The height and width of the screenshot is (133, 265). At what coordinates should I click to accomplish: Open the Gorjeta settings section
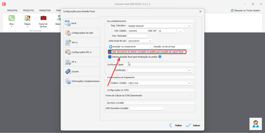pyautogui.click(x=82, y=71)
